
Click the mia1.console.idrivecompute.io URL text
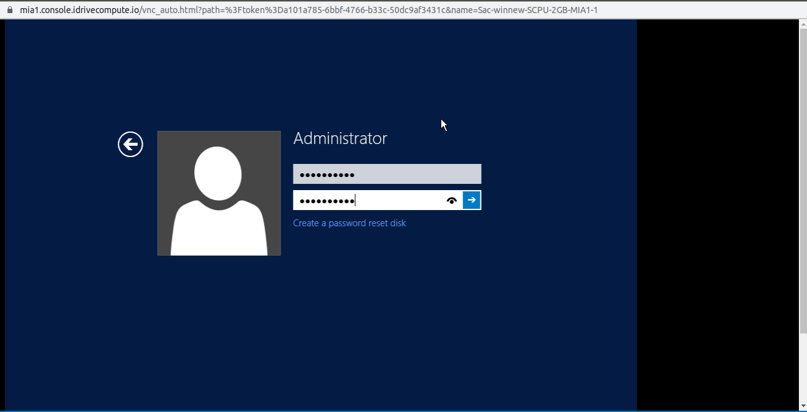click(79, 10)
